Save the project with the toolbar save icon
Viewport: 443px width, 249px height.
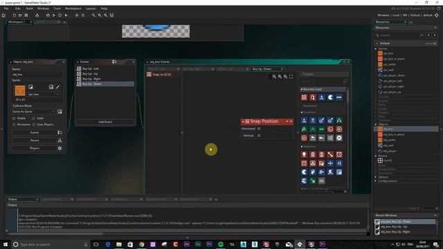coord(26,15)
